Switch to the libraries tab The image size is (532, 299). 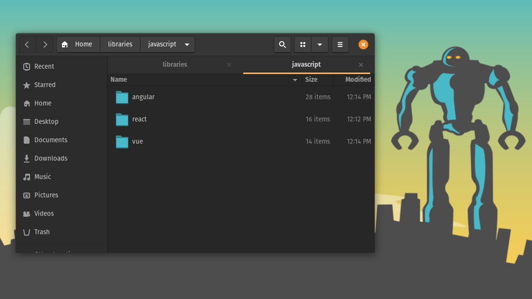tap(175, 64)
